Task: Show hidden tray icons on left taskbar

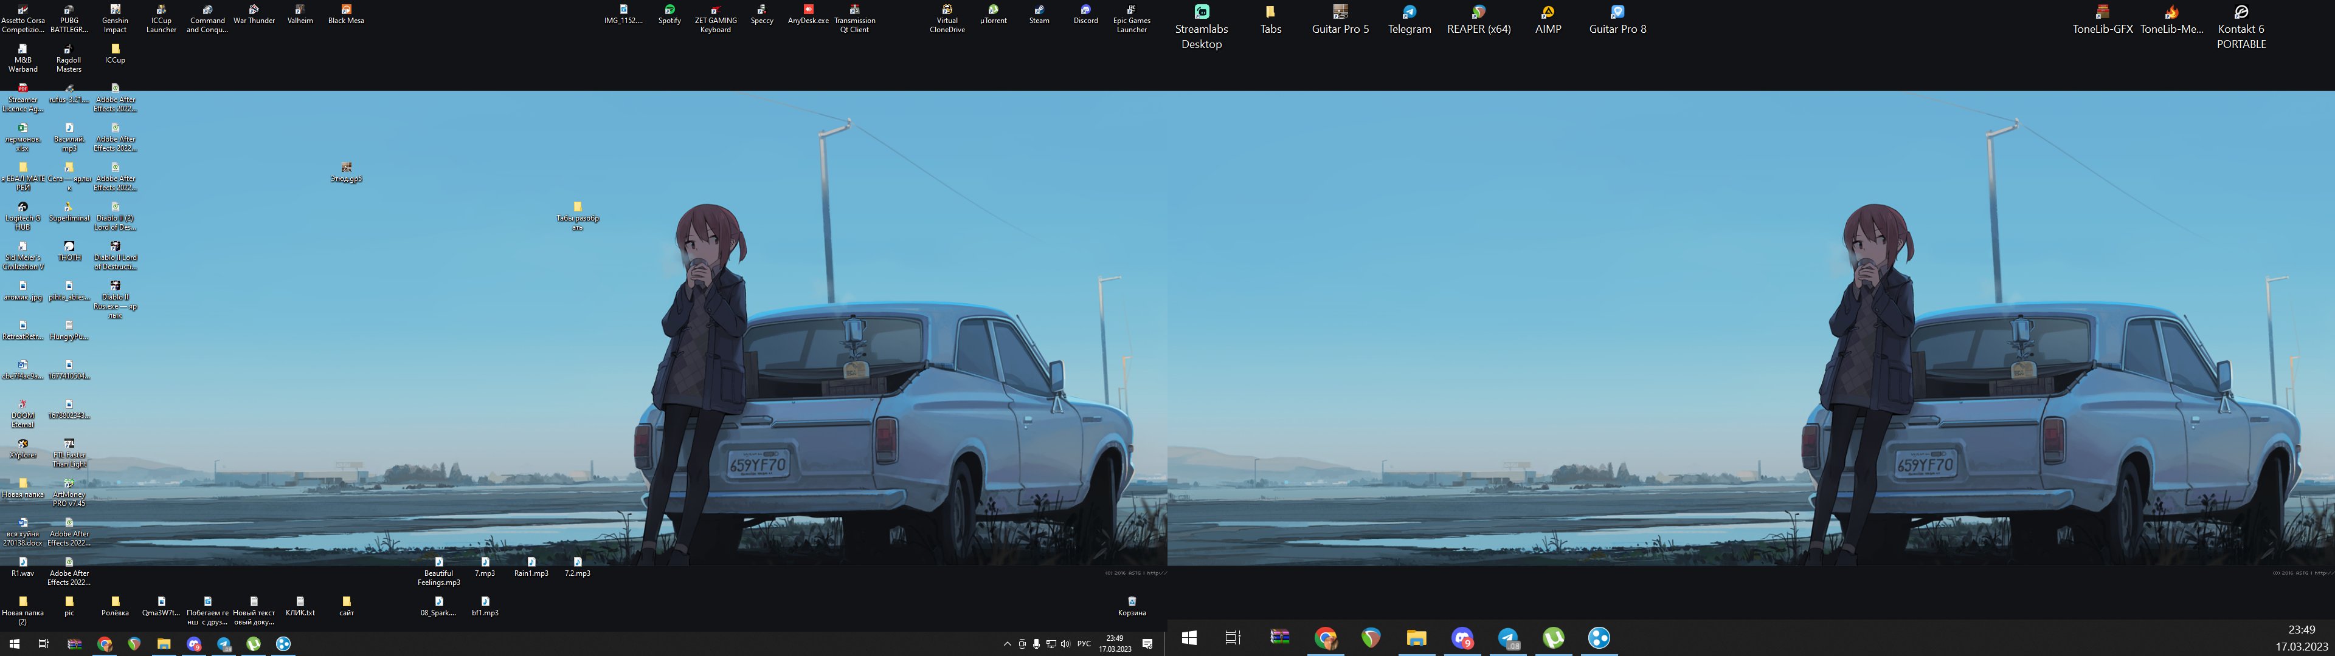Action: [1007, 644]
